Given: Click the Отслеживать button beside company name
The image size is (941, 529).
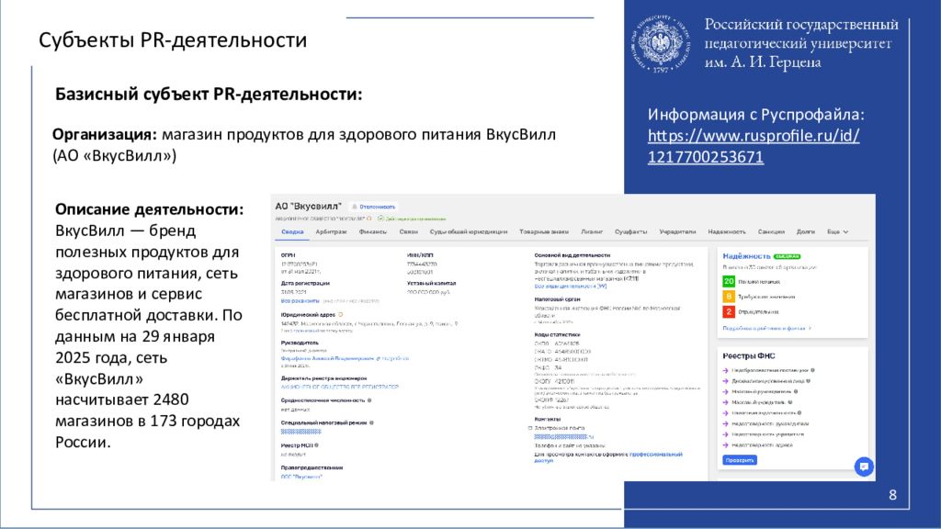Looking at the screenshot, I should pos(373,207).
